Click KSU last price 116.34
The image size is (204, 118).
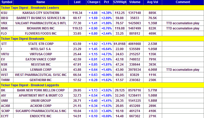coord(77,13)
